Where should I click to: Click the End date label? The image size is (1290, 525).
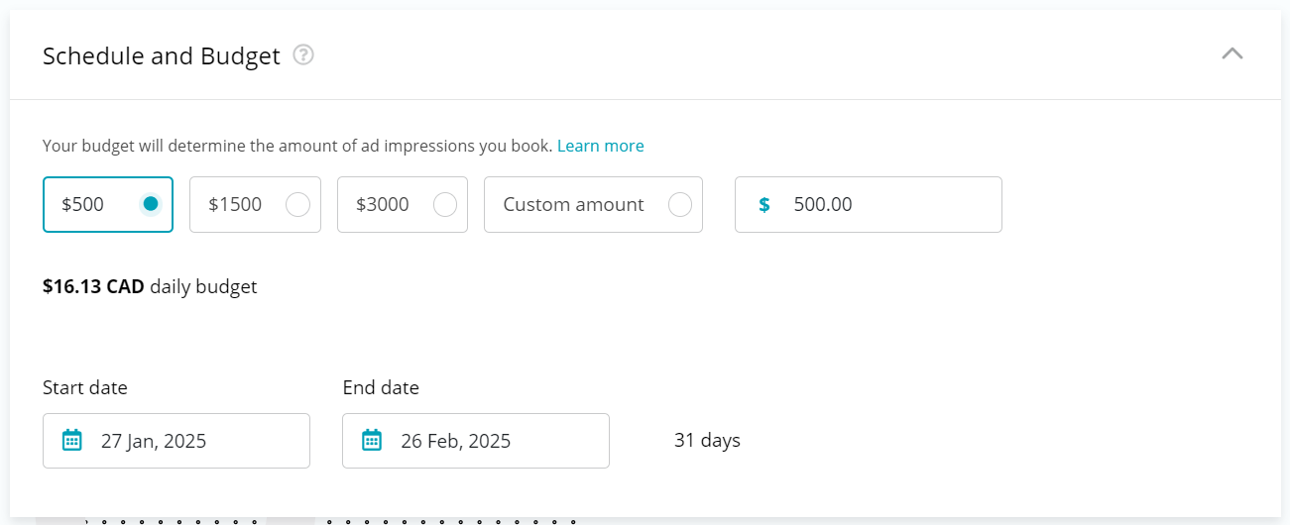pyautogui.click(x=381, y=387)
